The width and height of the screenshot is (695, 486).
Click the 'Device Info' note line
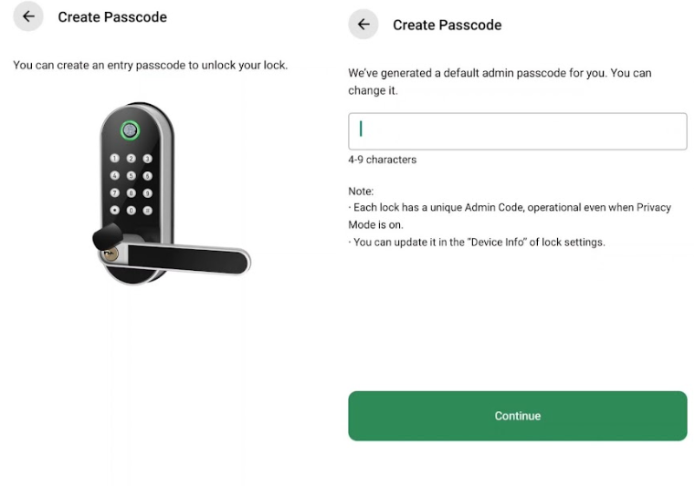(477, 243)
